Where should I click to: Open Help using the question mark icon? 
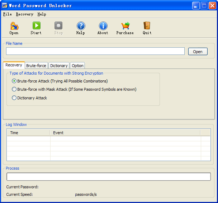point(81,26)
